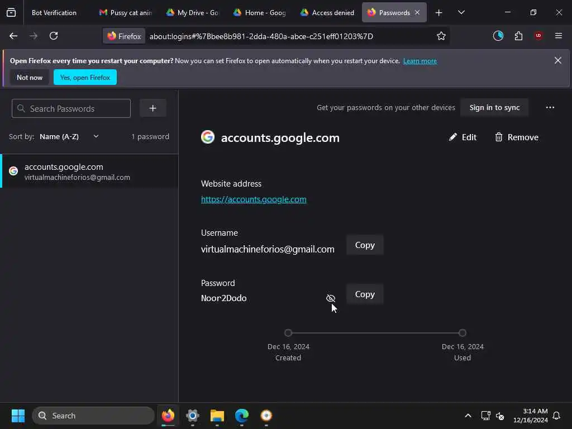Open the Firefox account icon in toolbar
The width and height of the screenshot is (572, 429).
click(498, 36)
